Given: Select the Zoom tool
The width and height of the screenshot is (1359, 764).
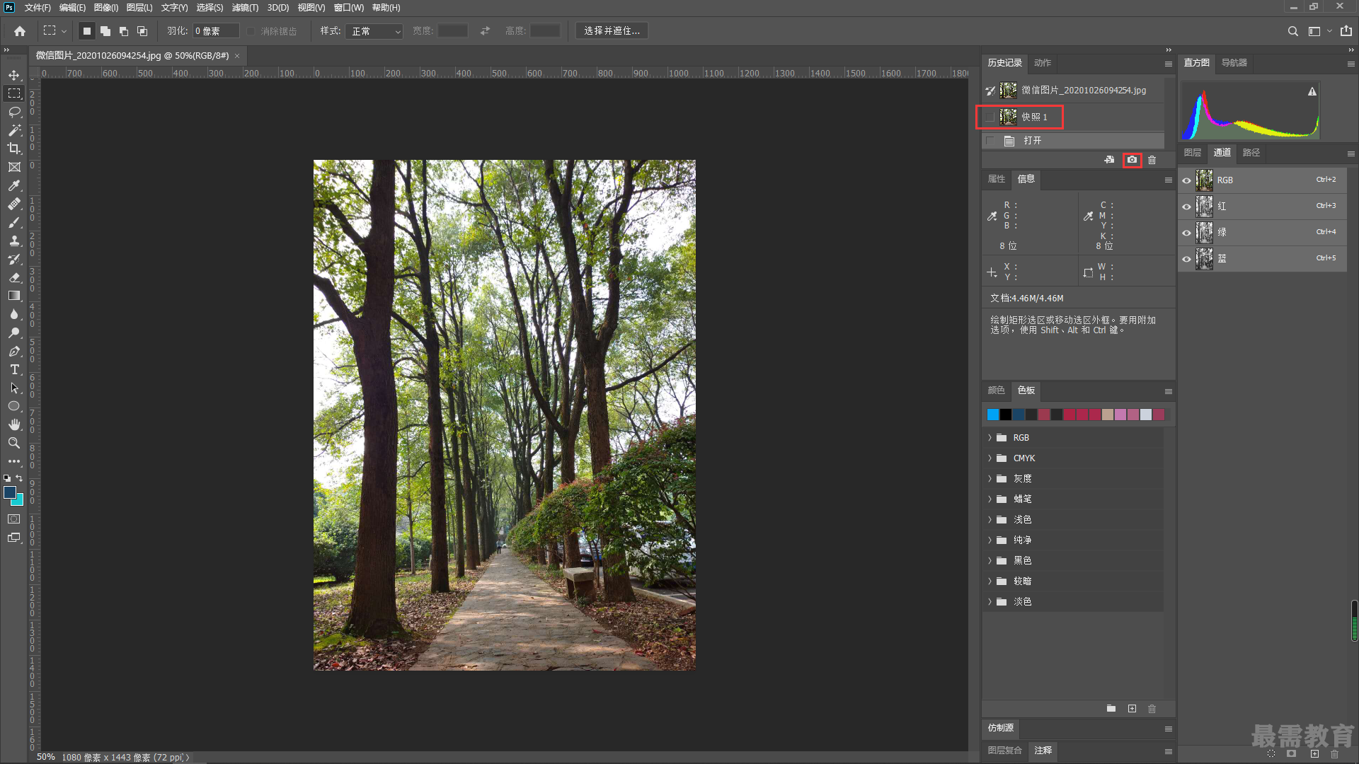Looking at the screenshot, I should coord(14,443).
